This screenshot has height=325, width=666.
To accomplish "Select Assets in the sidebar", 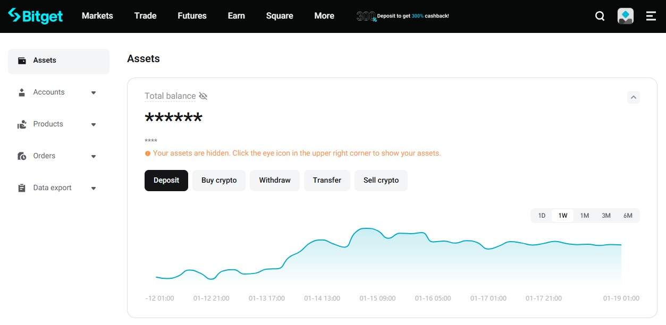I will 58,61.
